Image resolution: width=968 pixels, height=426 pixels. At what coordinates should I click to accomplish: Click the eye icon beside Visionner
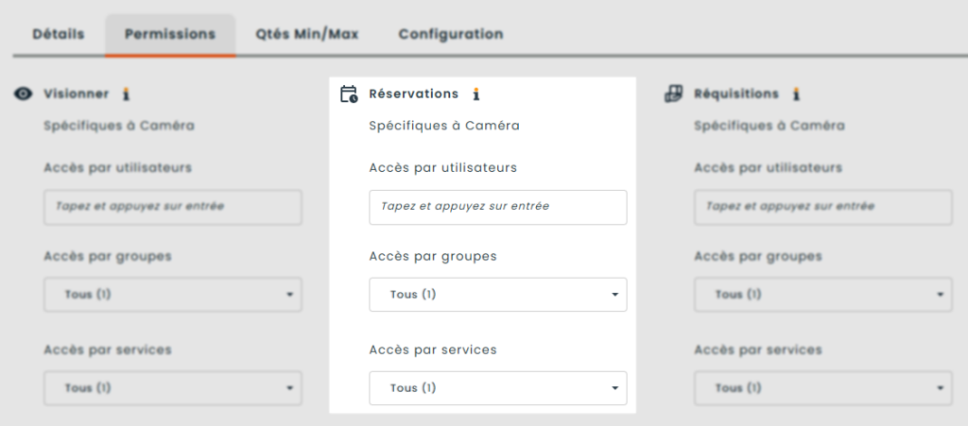tap(25, 94)
